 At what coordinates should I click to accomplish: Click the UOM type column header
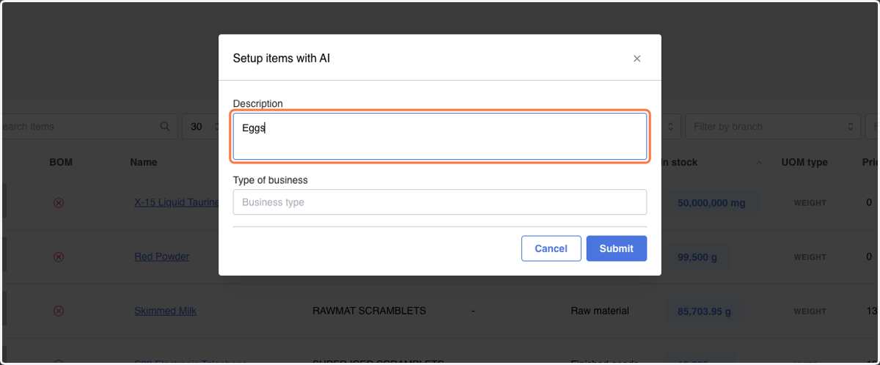804,162
